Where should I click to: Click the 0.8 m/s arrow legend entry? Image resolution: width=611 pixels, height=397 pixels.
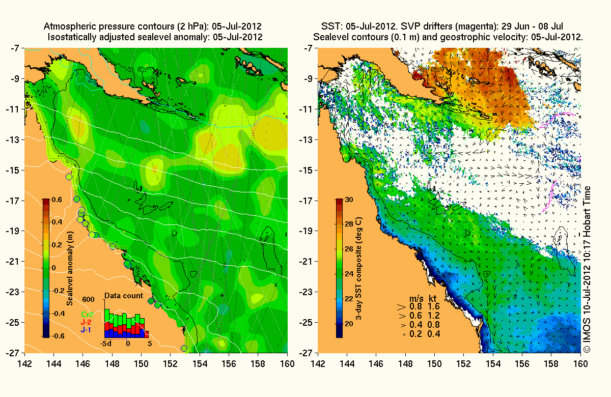(409, 306)
